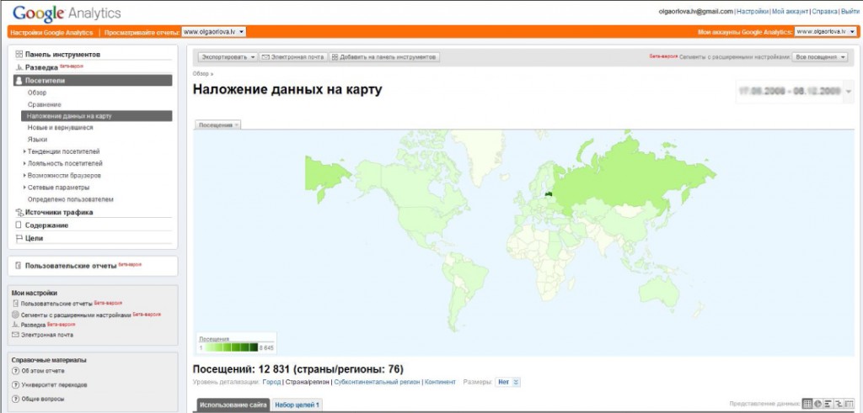Click the help icon beside Университет переходов
The height and width of the screenshot is (413, 863).
(x=15, y=385)
